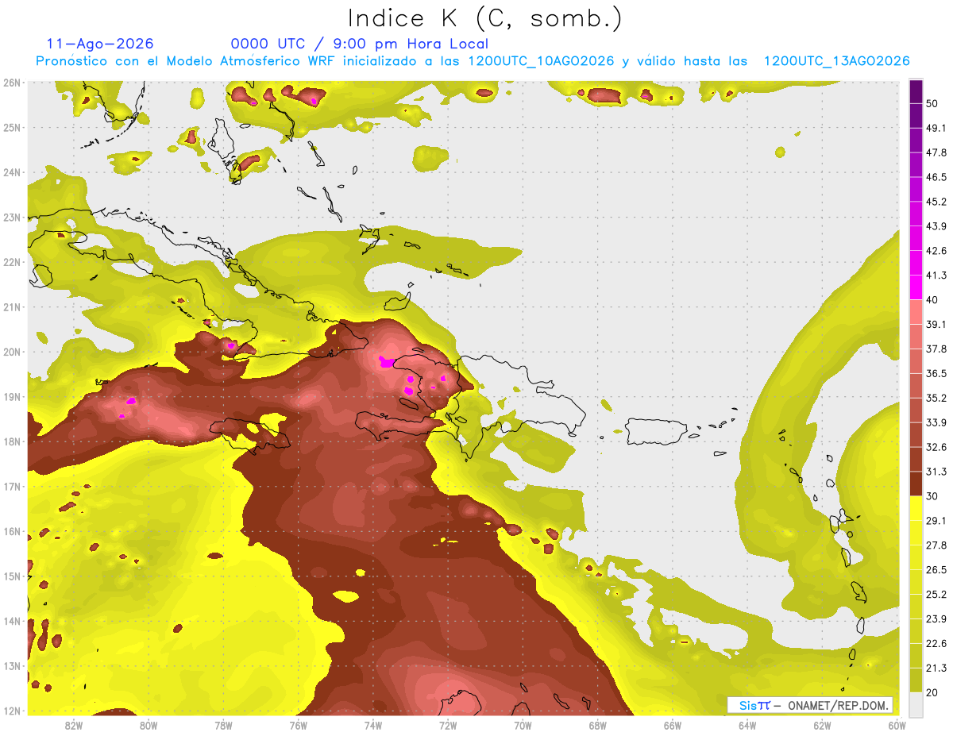Image resolution: width=953 pixels, height=736 pixels.
Task: Click the colorbar value label 35.2
Action: tap(936, 398)
